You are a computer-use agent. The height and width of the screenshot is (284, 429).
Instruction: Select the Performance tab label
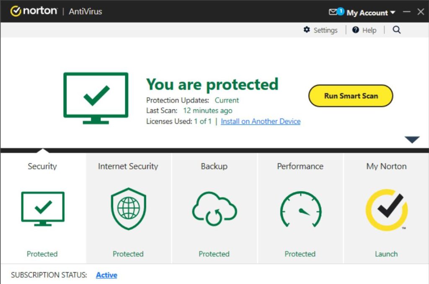(x=300, y=166)
